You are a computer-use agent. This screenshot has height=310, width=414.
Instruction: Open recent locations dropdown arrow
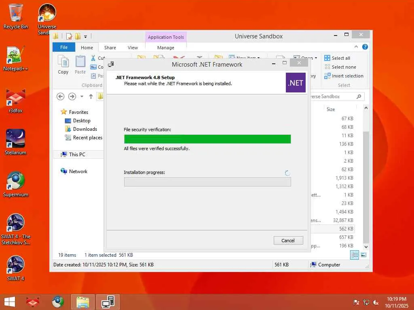click(82, 96)
